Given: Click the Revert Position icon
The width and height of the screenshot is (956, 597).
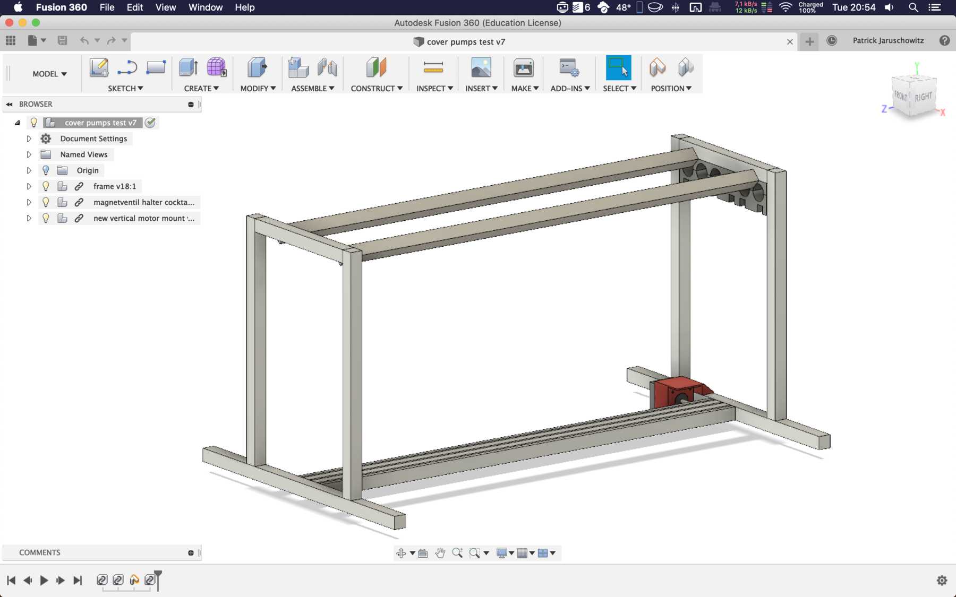Looking at the screenshot, I should (x=686, y=68).
